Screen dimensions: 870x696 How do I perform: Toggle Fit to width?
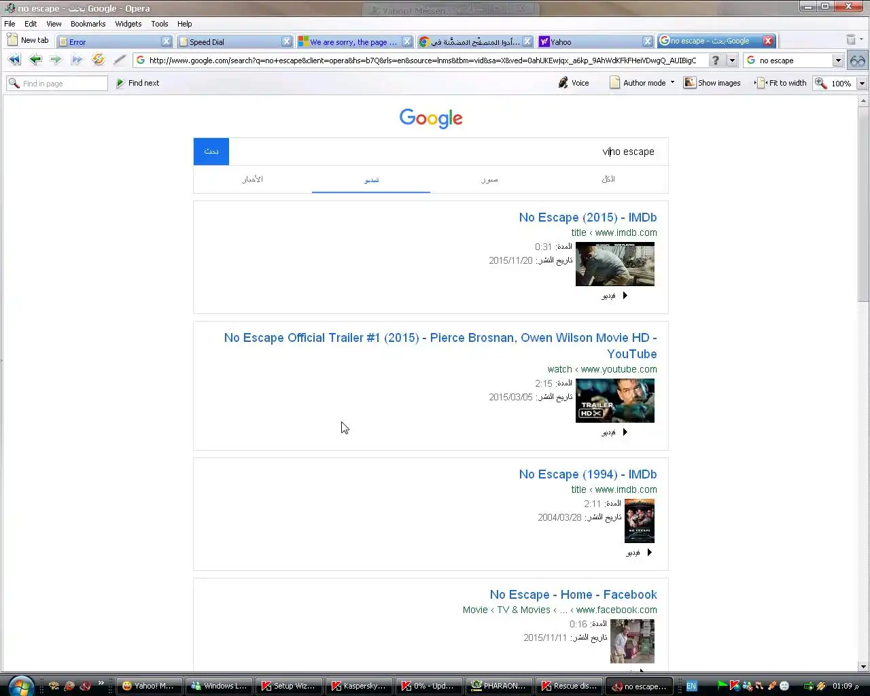(782, 83)
